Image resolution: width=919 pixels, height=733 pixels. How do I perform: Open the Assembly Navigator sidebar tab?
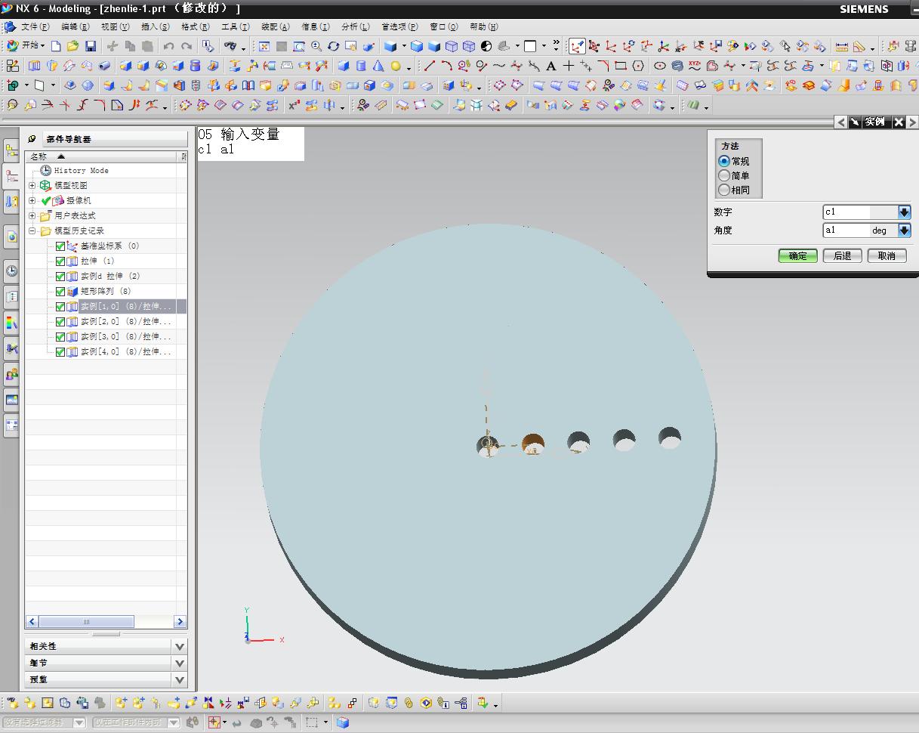pos(11,150)
